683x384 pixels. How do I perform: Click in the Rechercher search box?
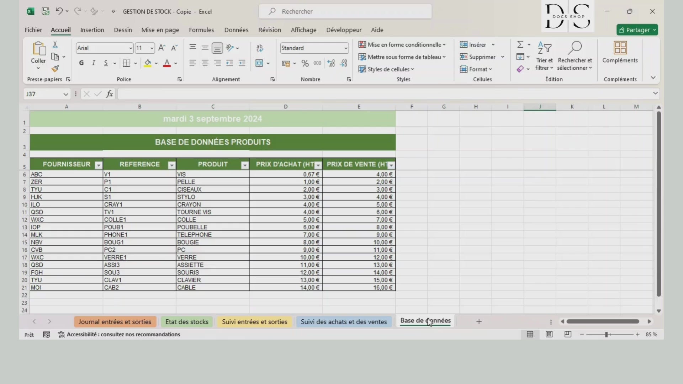click(x=345, y=11)
